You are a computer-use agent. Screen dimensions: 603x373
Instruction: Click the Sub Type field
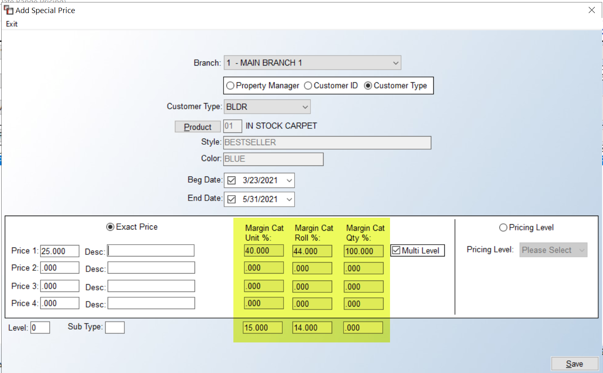[x=115, y=327]
